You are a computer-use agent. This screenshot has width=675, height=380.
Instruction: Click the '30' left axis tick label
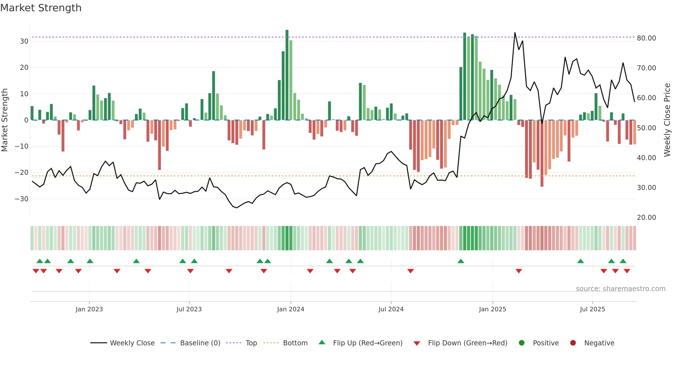(x=24, y=41)
